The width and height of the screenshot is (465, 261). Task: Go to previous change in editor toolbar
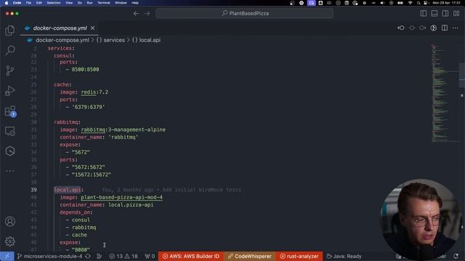[x=401, y=28]
